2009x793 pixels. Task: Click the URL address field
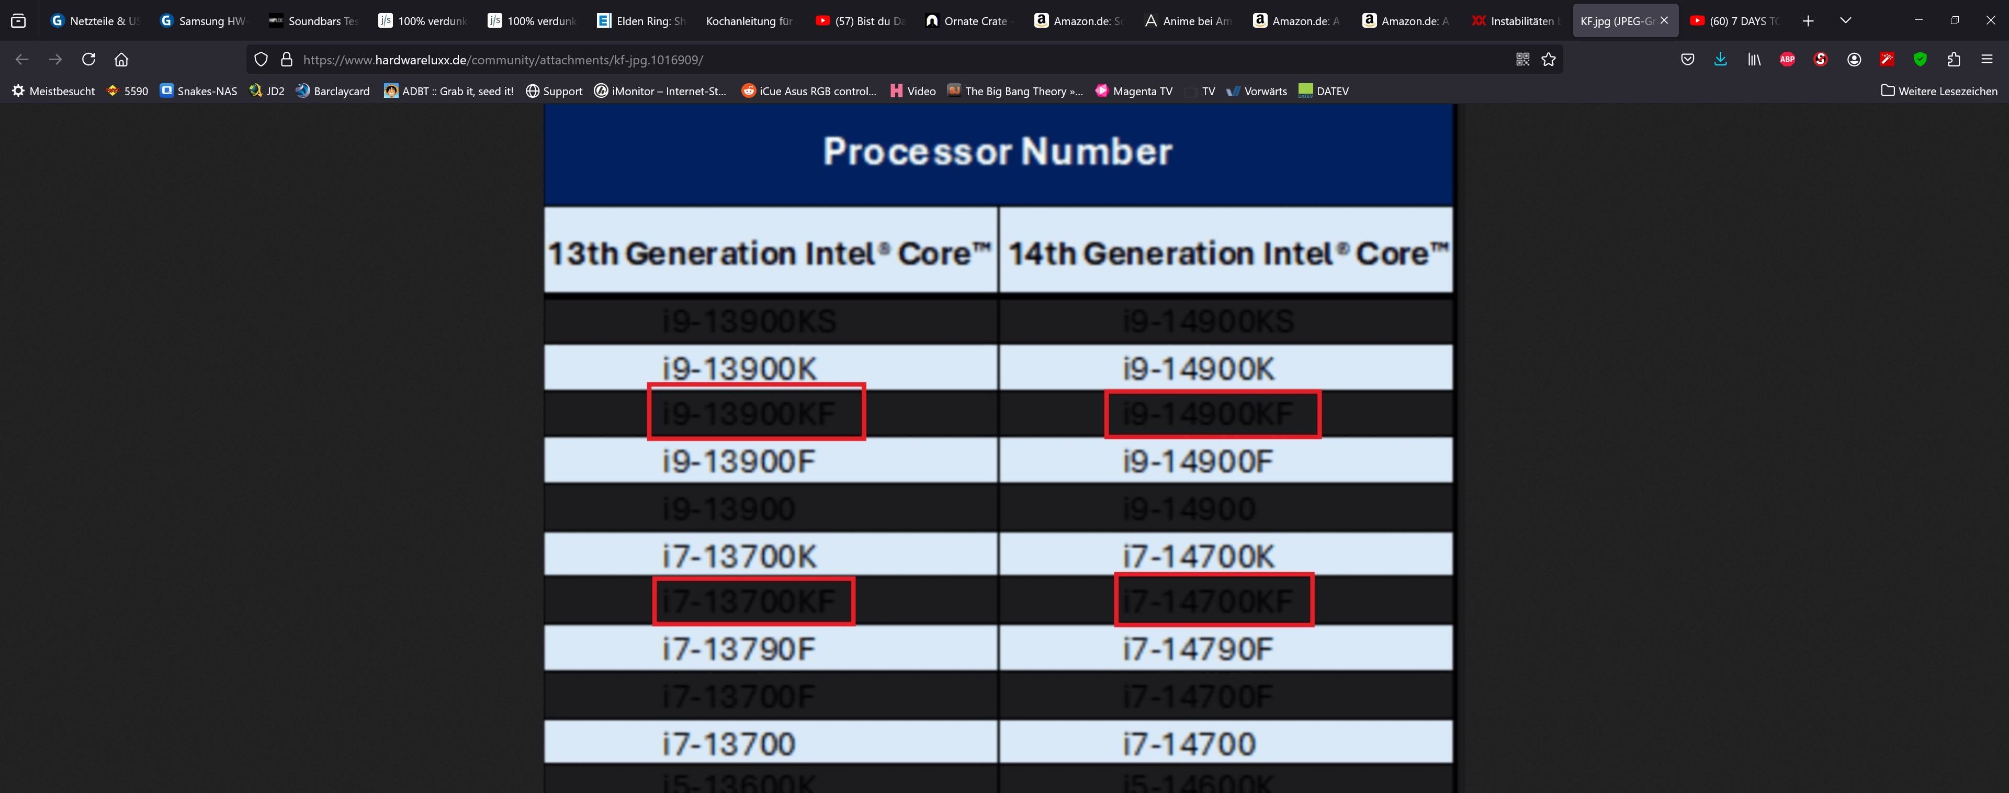click(858, 59)
